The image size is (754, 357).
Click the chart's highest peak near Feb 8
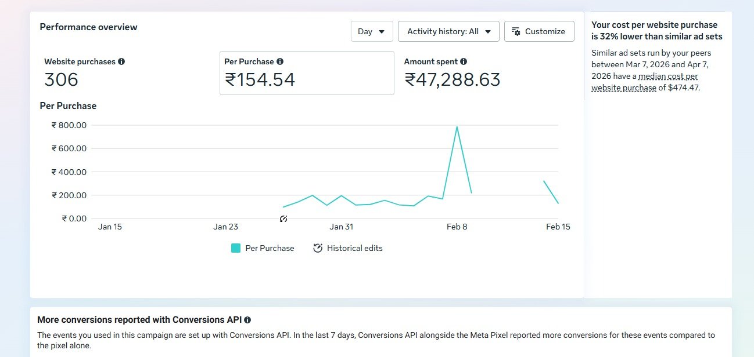(457, 126)
